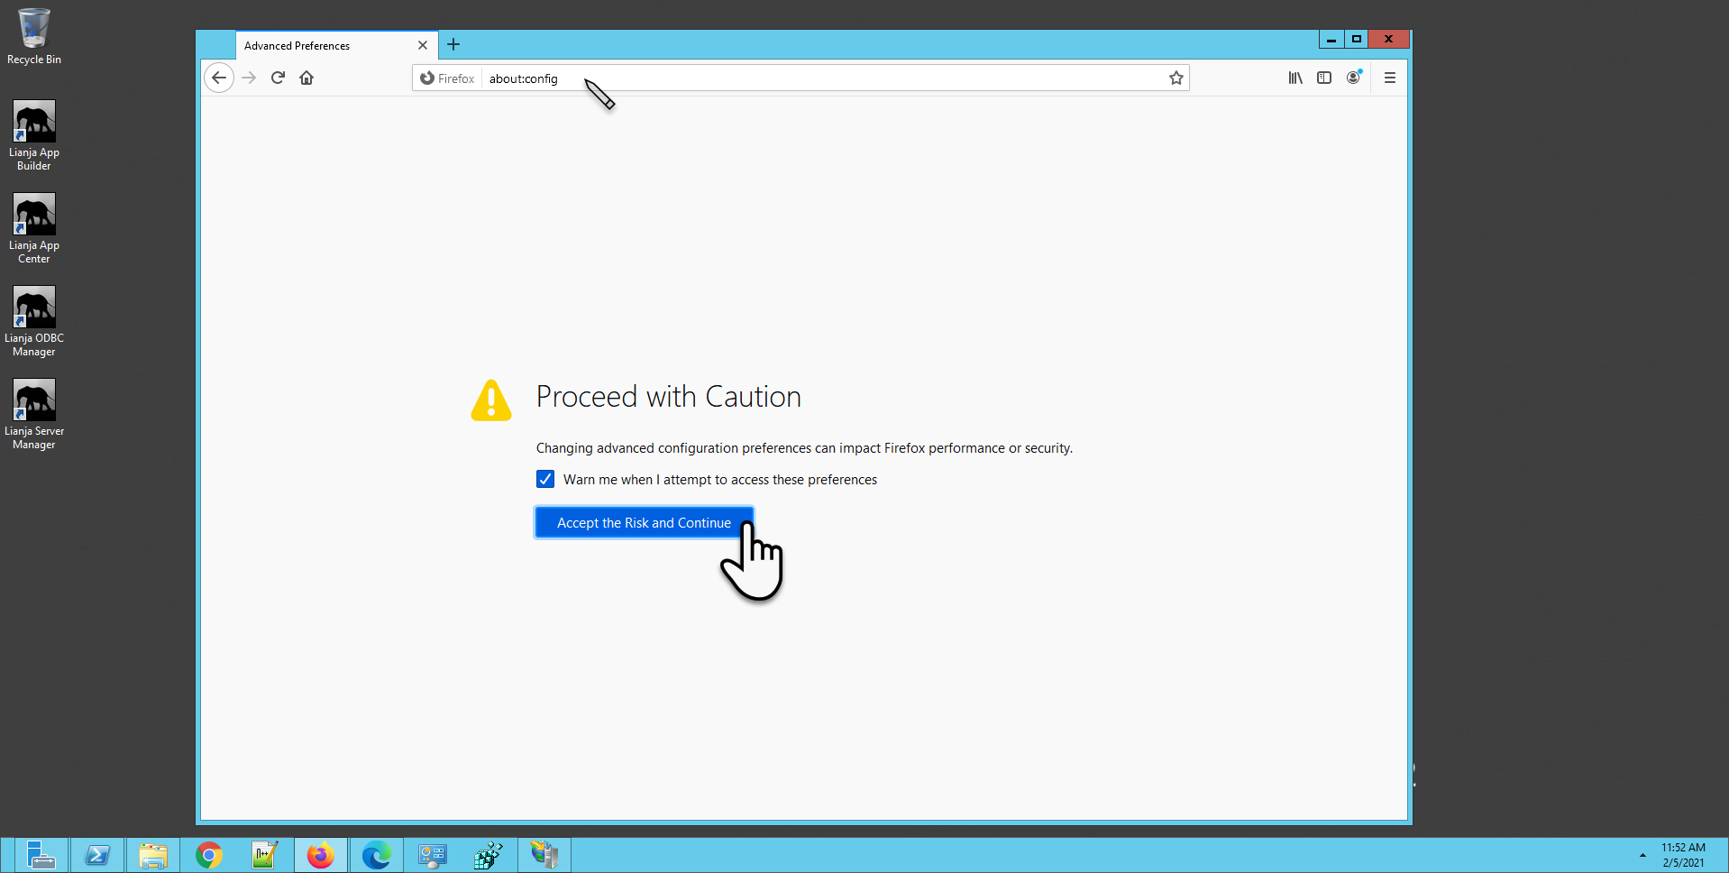
Task: Click the browser Back arrow button
Action: [219, 78]
